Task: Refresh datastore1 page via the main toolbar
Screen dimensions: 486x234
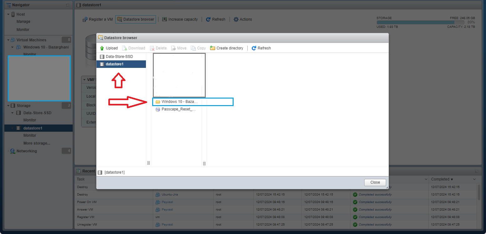Action: coord(216,19)
